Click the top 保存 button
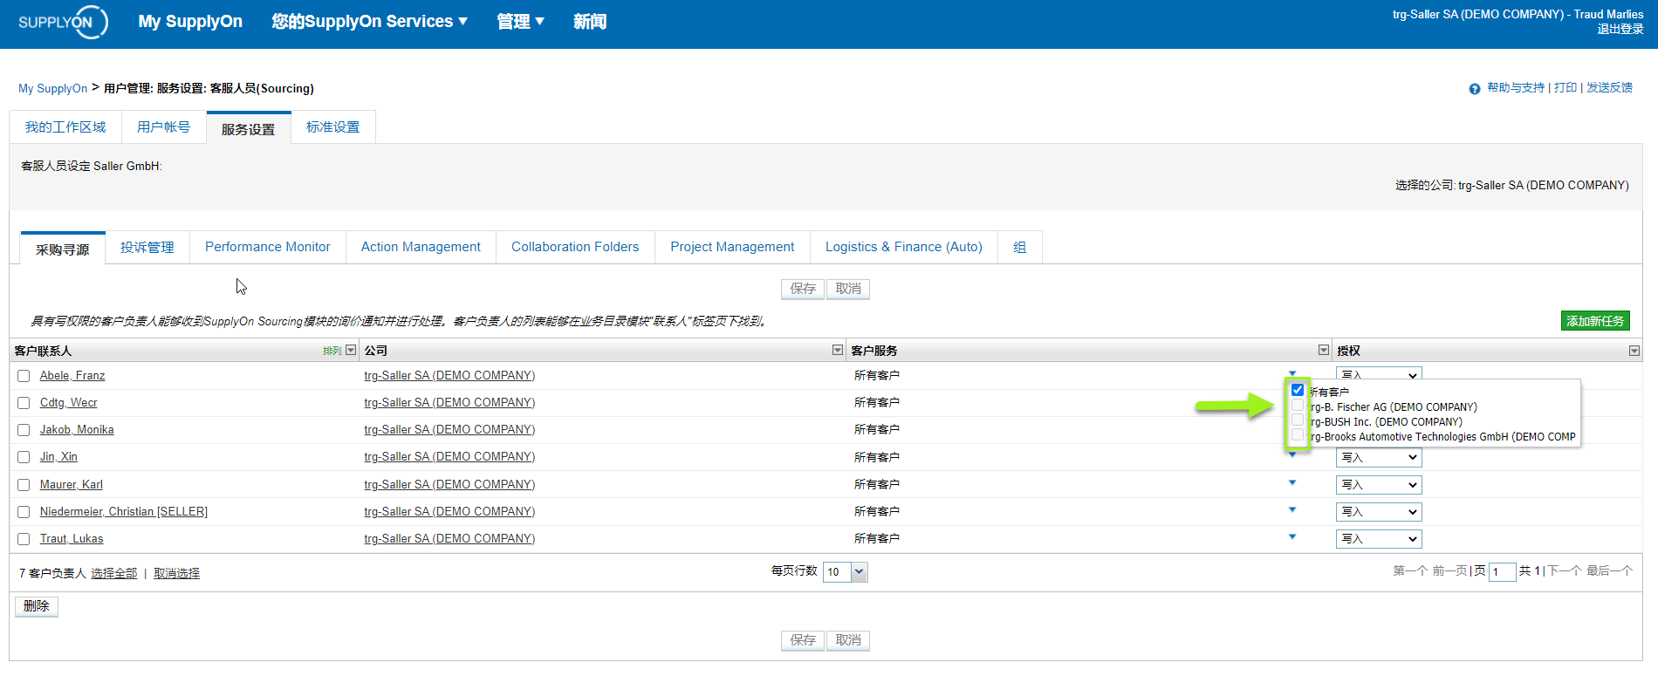Screen dimensions: 1658x676 tap(803, 289)
